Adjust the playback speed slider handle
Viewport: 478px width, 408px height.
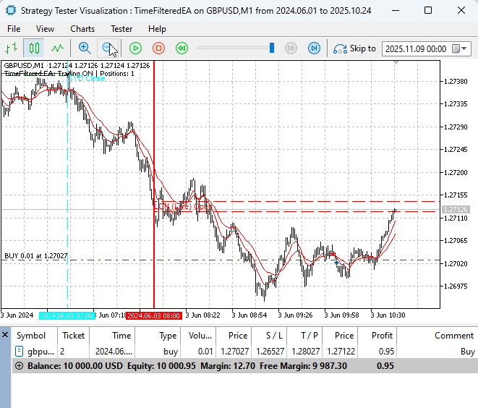pos(272,48)
